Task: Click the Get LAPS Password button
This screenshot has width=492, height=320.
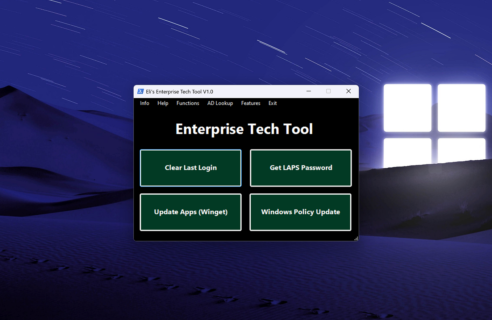Action: pos(300,168)
